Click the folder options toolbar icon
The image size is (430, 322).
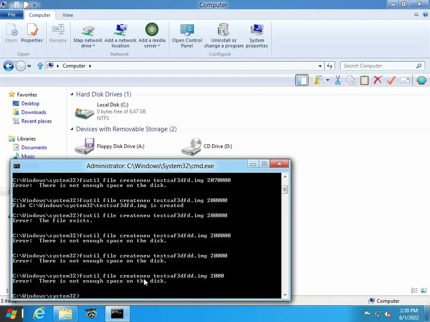(x=318, y=80)
